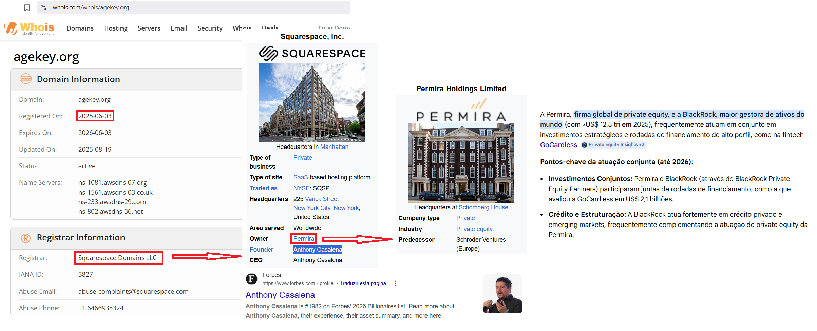Click the whois.com/whois/agekey.org address bar
The image size is (817, 331).
click(193, 7)
